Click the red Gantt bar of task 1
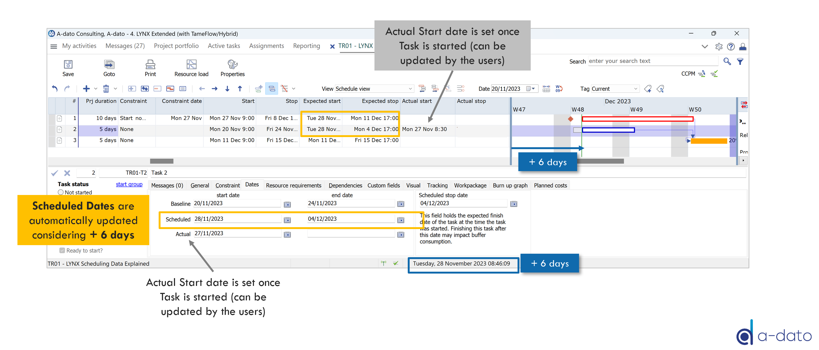 click(x=638, y=119)
